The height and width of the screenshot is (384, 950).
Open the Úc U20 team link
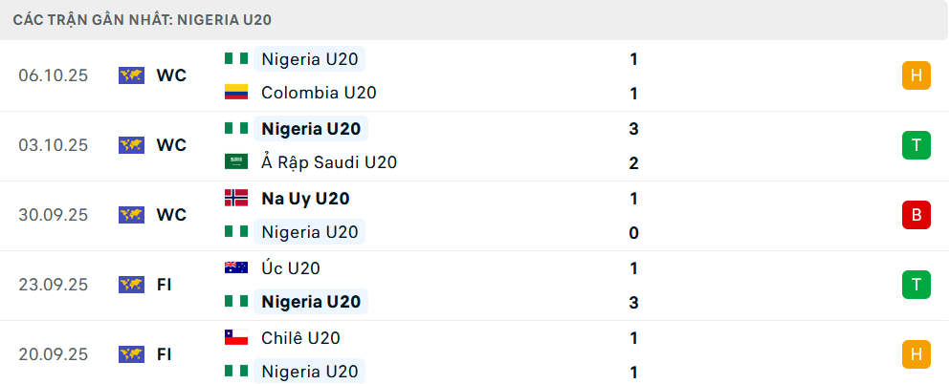pos(290,268)
